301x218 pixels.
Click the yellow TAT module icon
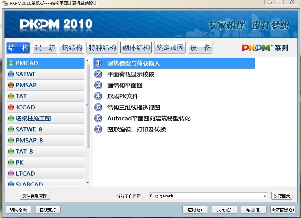coord(11,96)
